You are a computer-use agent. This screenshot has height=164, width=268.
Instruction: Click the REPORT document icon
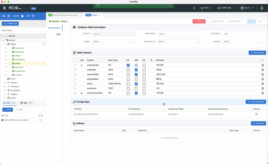click(22, 16)
